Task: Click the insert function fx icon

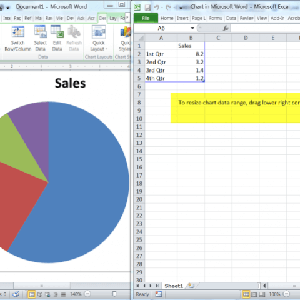Action: pos(226,28)
